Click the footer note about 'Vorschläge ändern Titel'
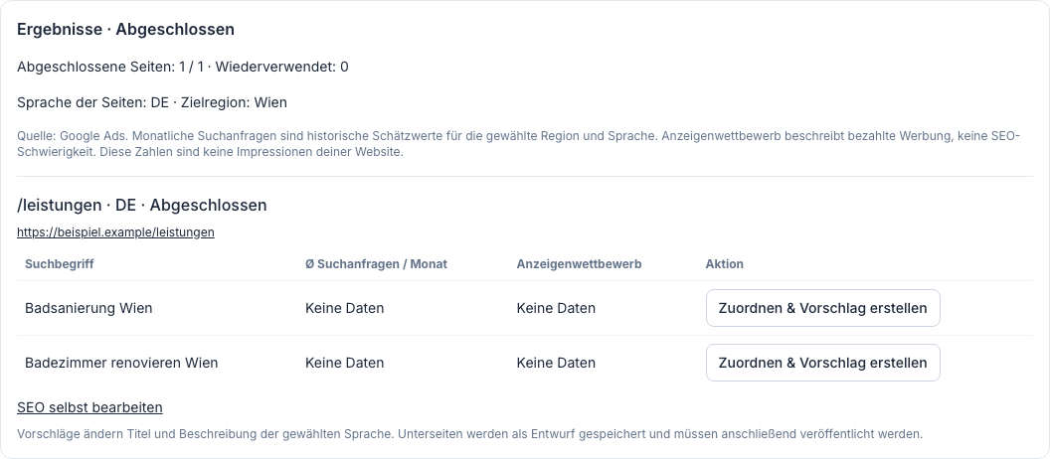 click(470, 433)
